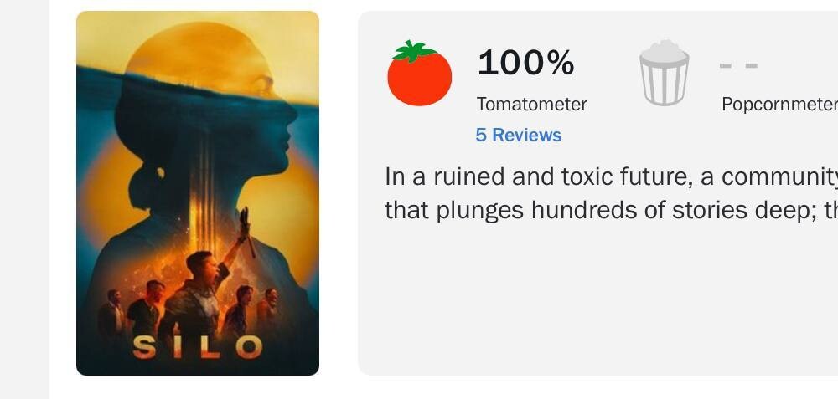838x399 pixels.
Task: Click the Popcornmeter label
Action: pyautogui.click(x=779, y=104)
